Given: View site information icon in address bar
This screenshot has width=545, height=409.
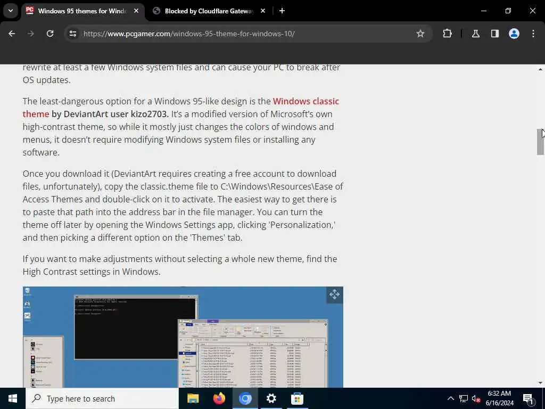Looking at the screenshot, I should pyautogui.click(x=72, y=34).
